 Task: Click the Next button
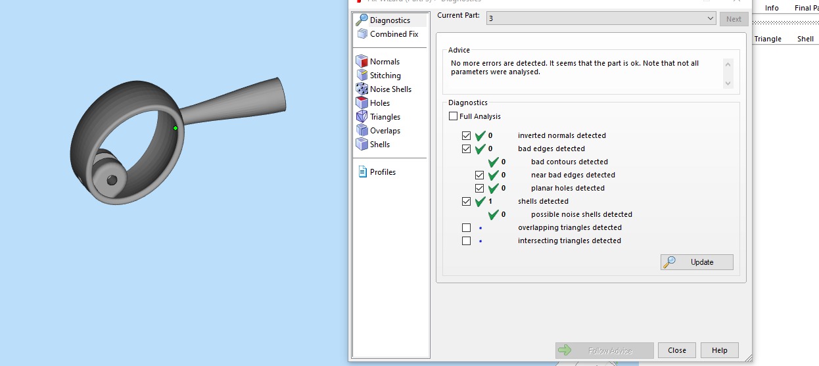734,19
